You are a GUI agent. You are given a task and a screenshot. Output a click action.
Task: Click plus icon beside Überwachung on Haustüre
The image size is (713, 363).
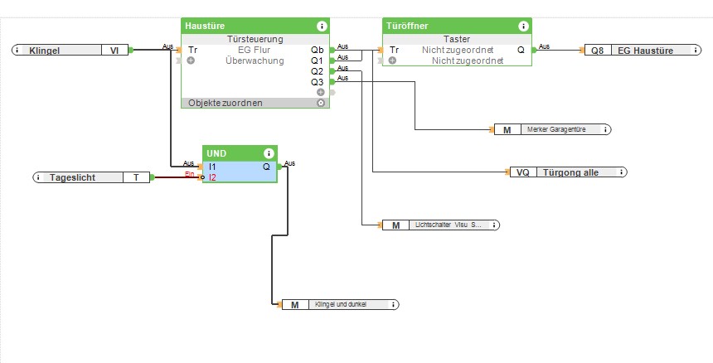192,60
